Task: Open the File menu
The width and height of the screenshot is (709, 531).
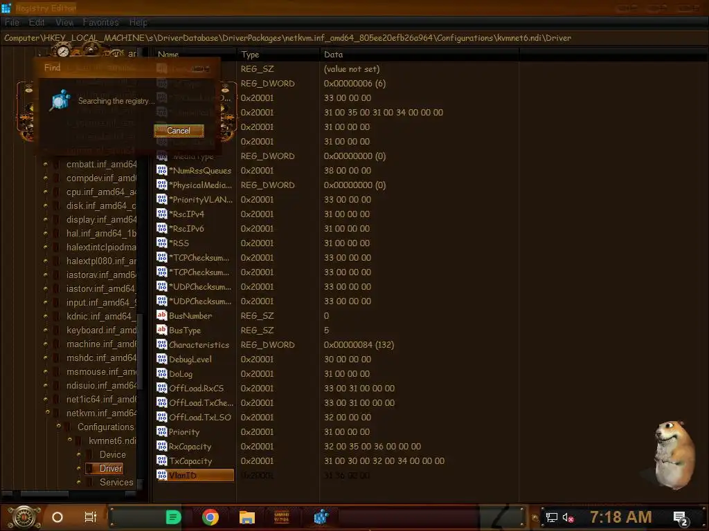Action: (12, 22)
